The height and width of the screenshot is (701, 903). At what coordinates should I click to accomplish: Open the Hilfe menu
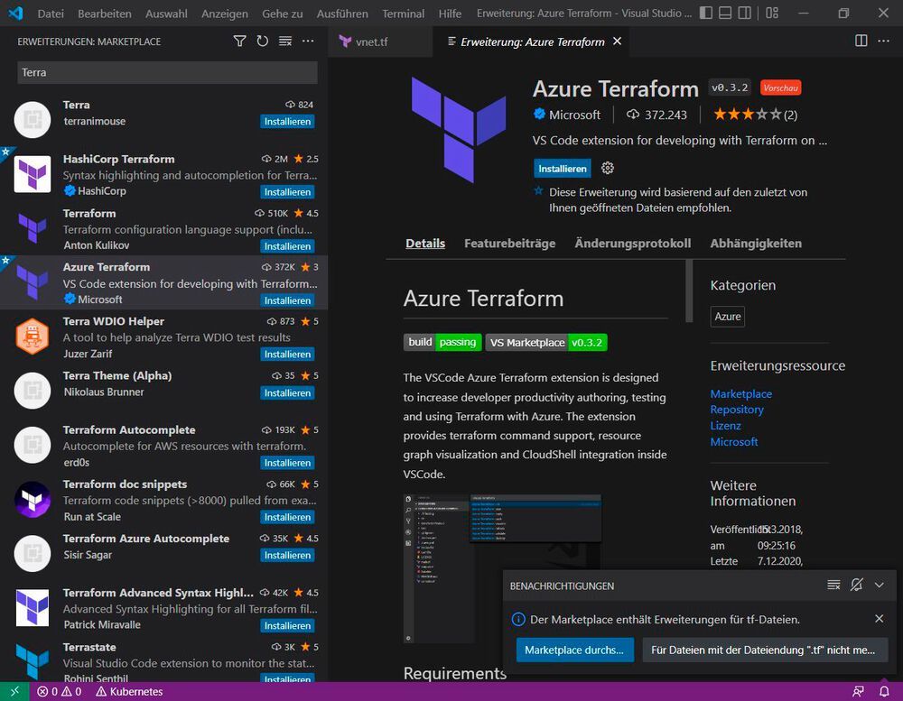[450, 14]
